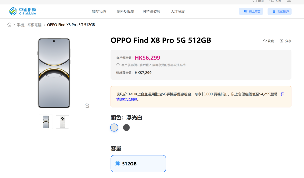Select the back view phone thumbnail
This screenshot has width=304, height=178.
[62, 122]
